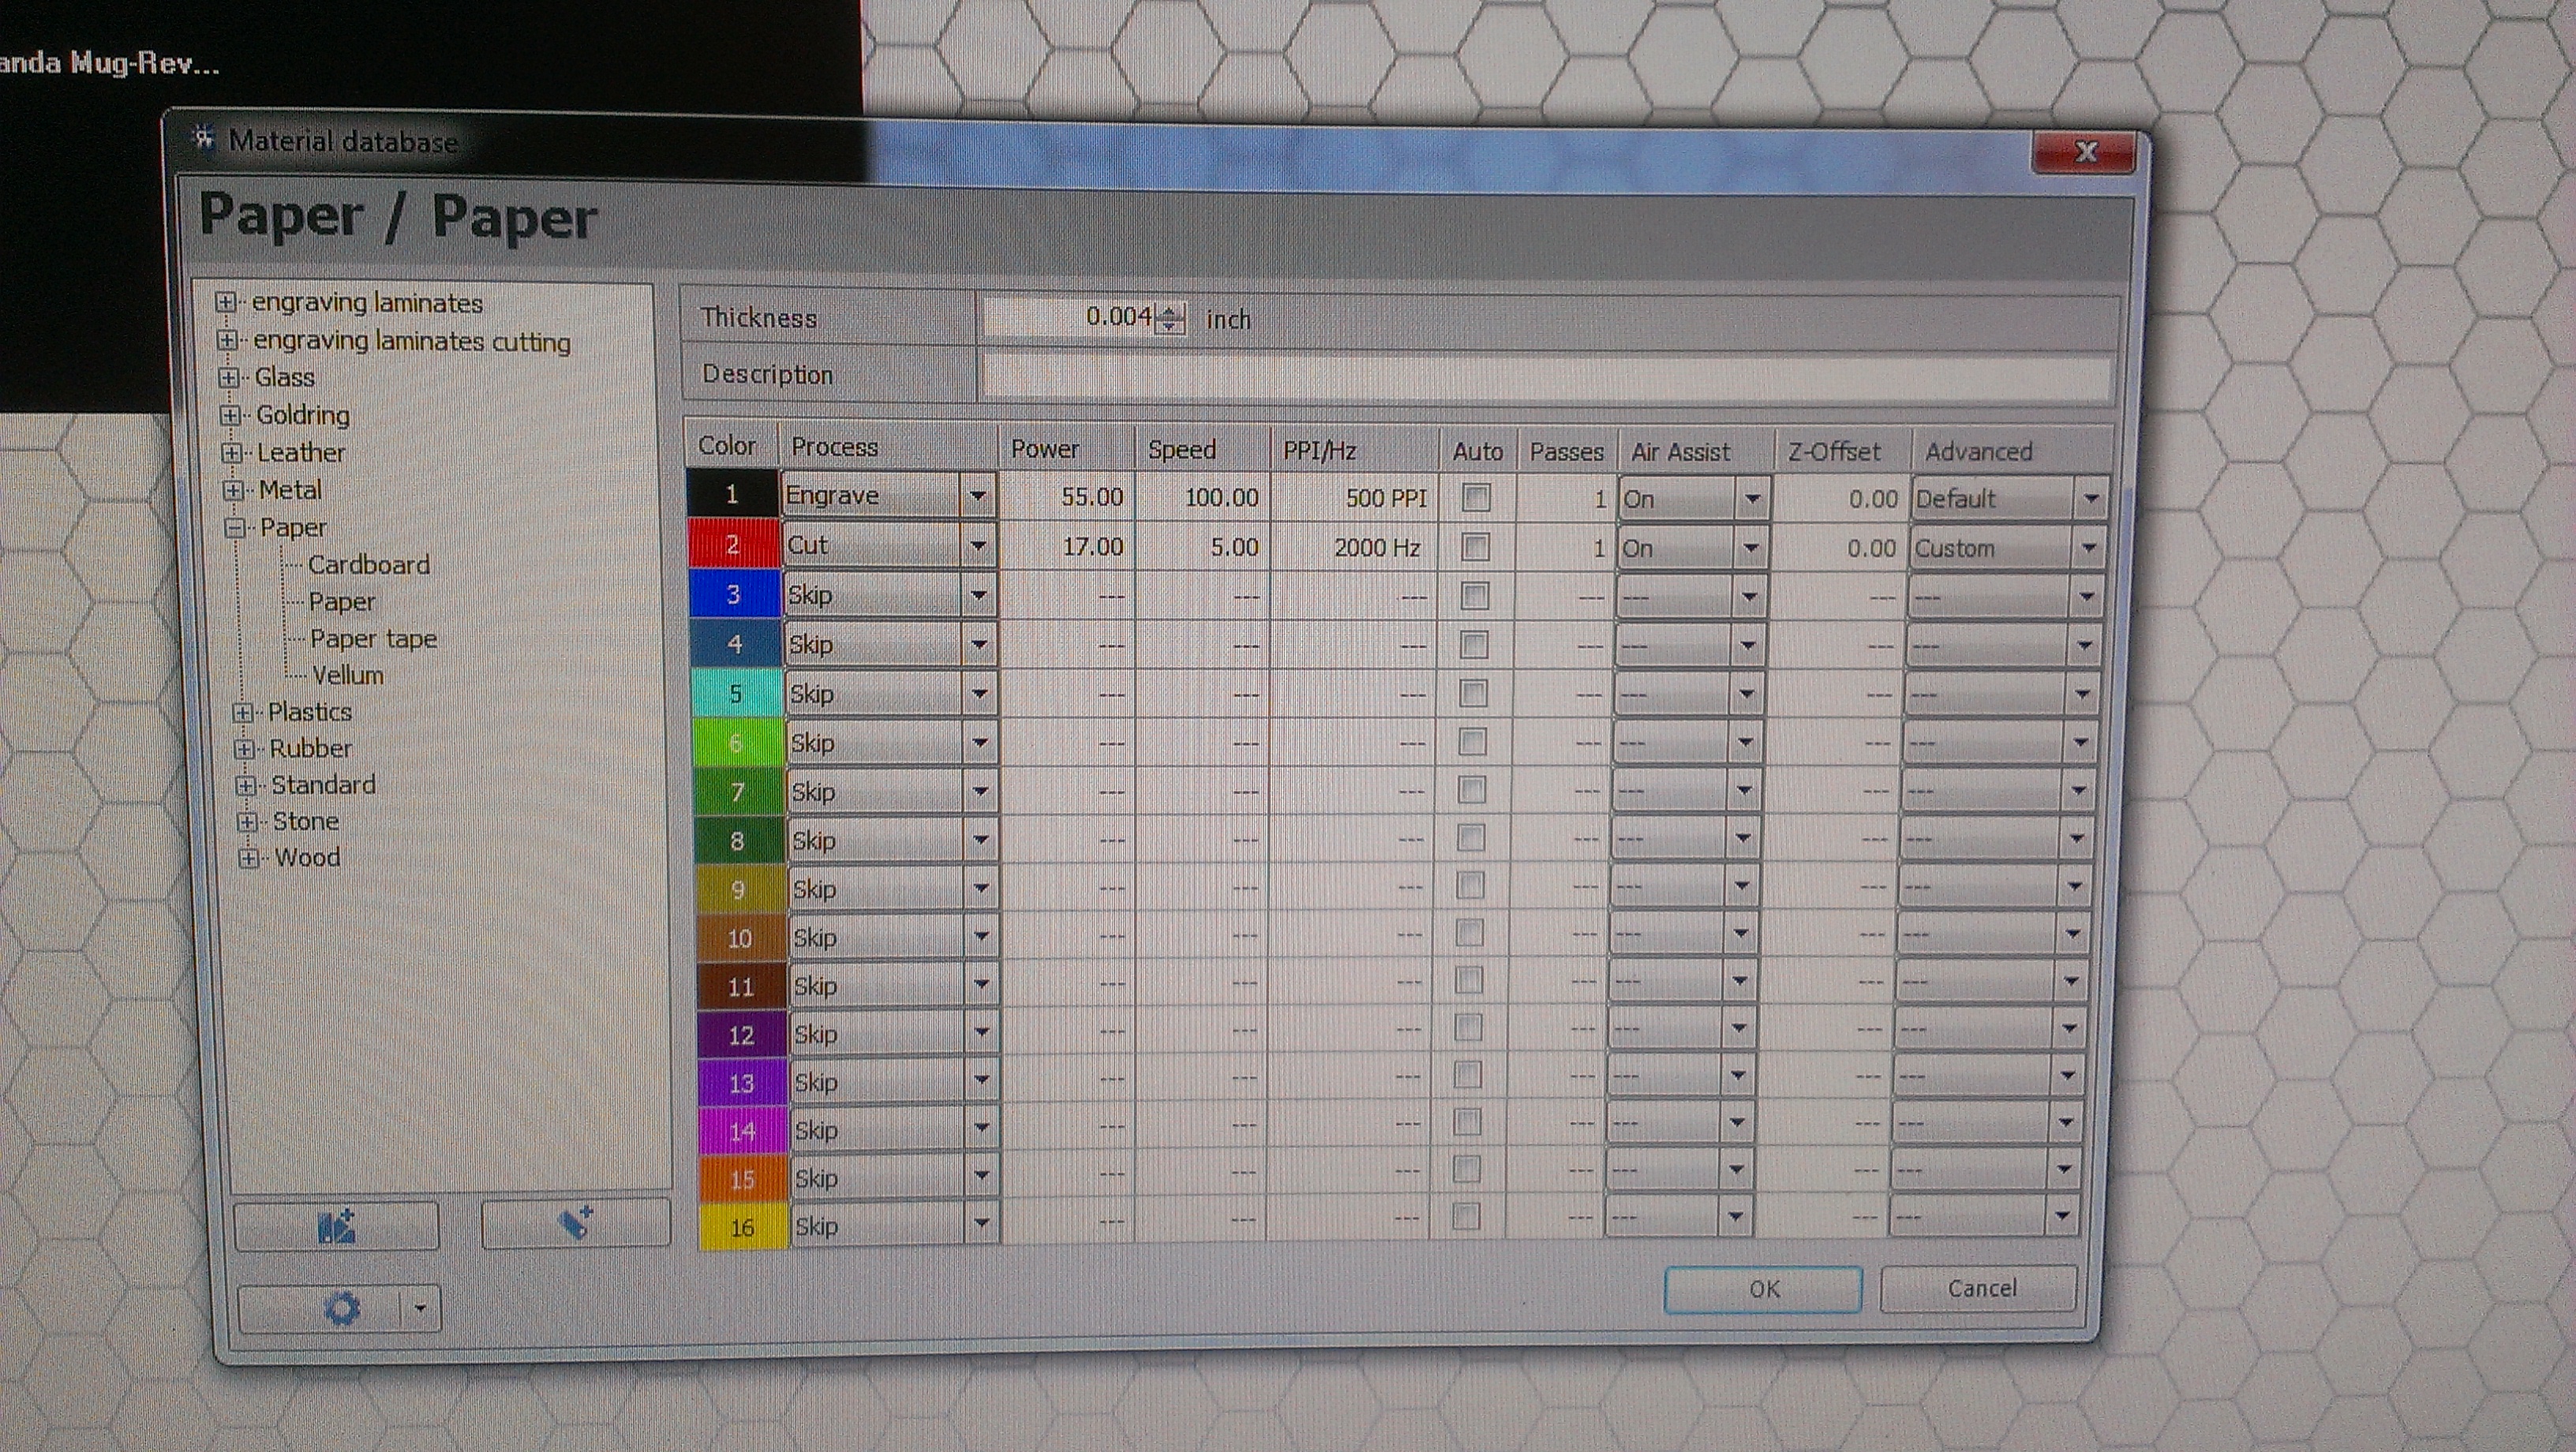Click the blue color 3 swatch
This screenshot has width=2576, height=1452.
[734, 594]
